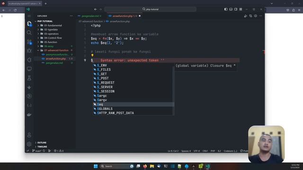The image size is (303, 170).
Task: Choose $GLOBALS from the suggestion list
Action: [134, 109]
